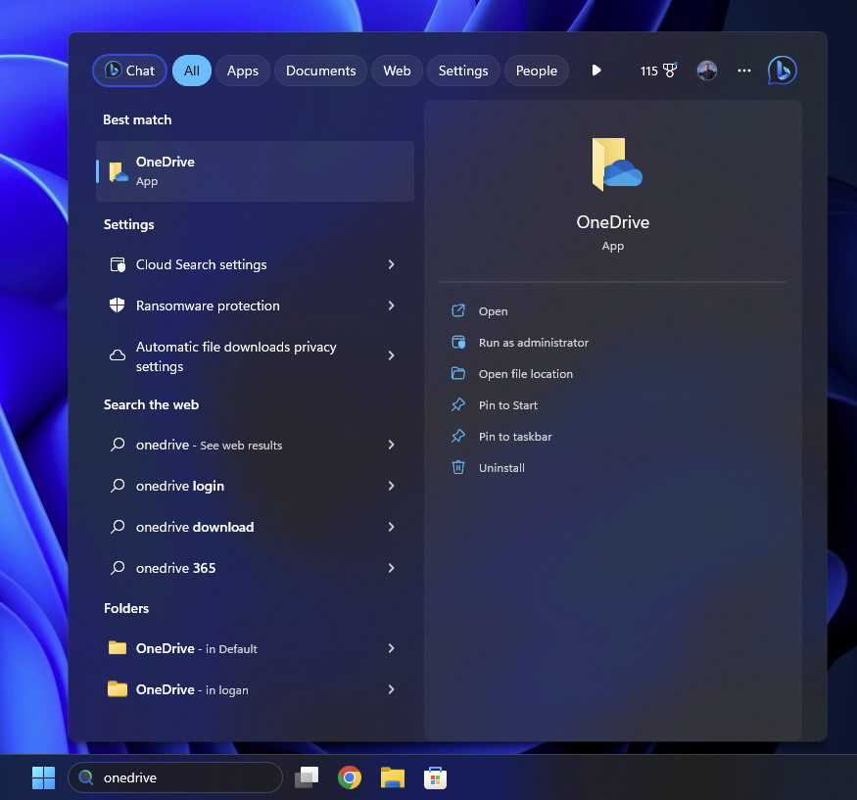Click the cloud icon for Automatic file downloads

point(118,355)
